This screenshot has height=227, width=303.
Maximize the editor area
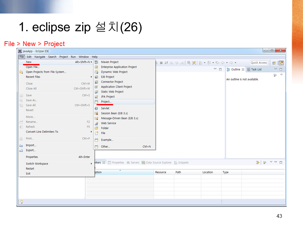(220, 69)
